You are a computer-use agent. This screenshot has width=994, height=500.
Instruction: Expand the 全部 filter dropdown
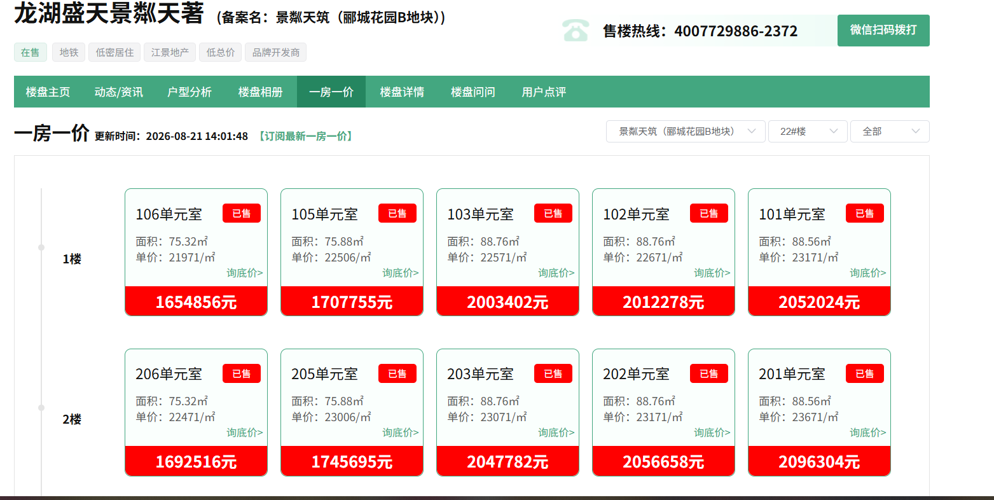890,132
